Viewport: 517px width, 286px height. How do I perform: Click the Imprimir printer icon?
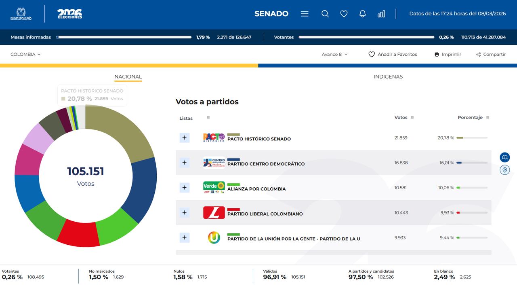pos(437,54)
